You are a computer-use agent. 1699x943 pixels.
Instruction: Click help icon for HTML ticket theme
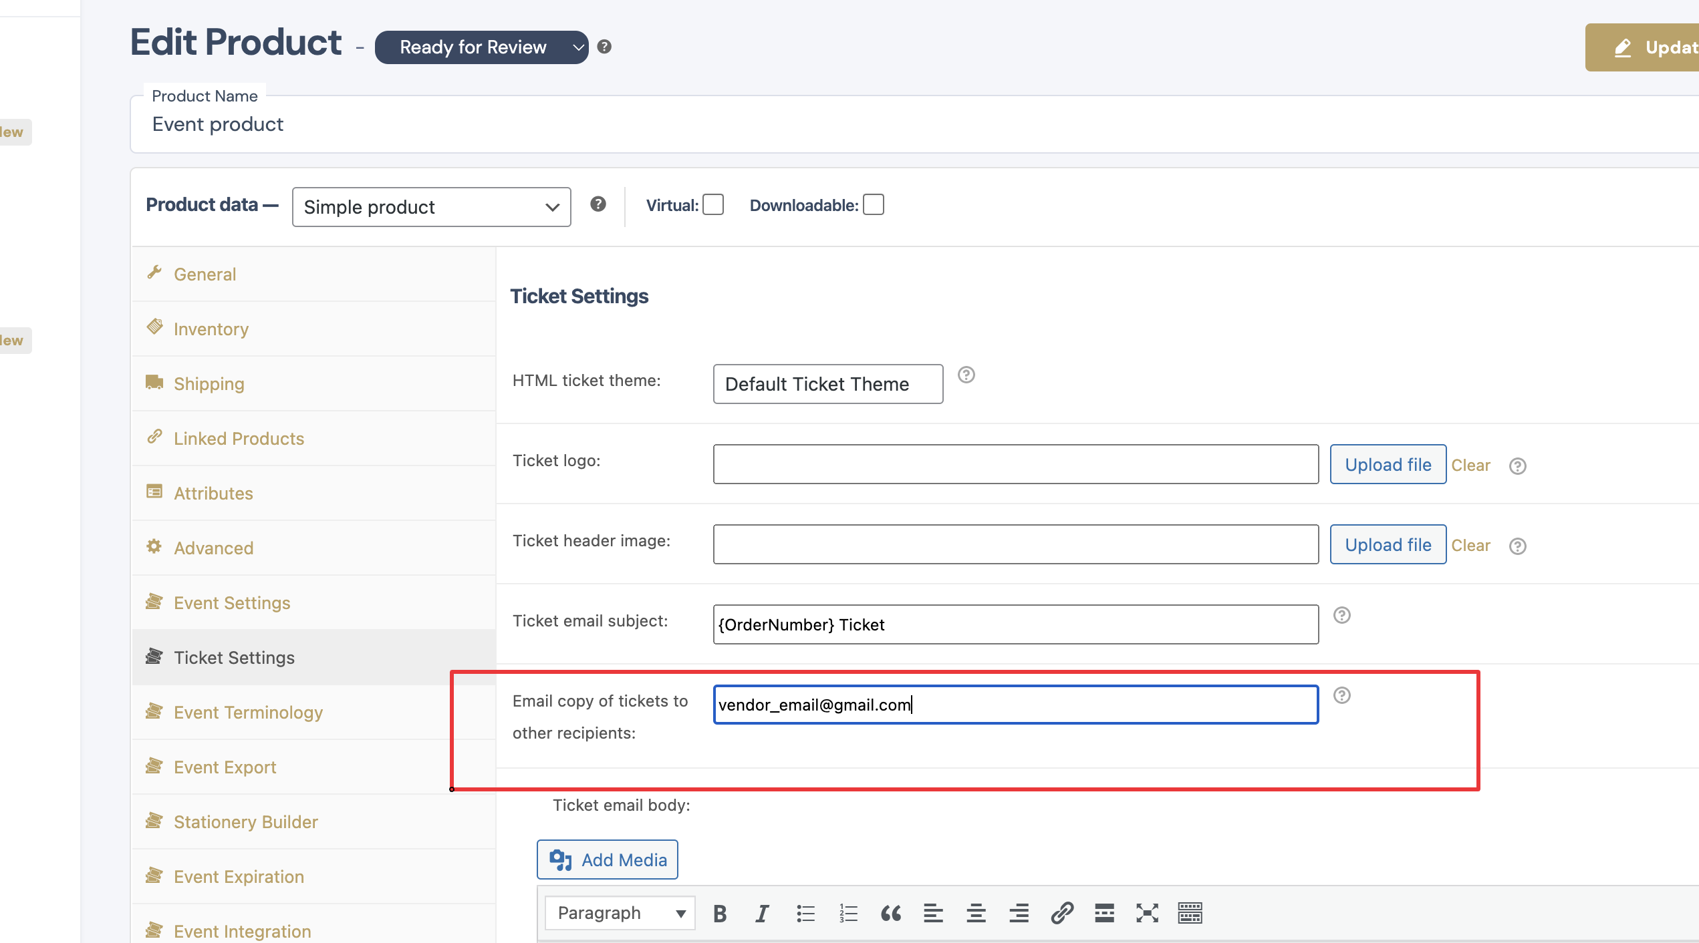[x=966, y=375]
